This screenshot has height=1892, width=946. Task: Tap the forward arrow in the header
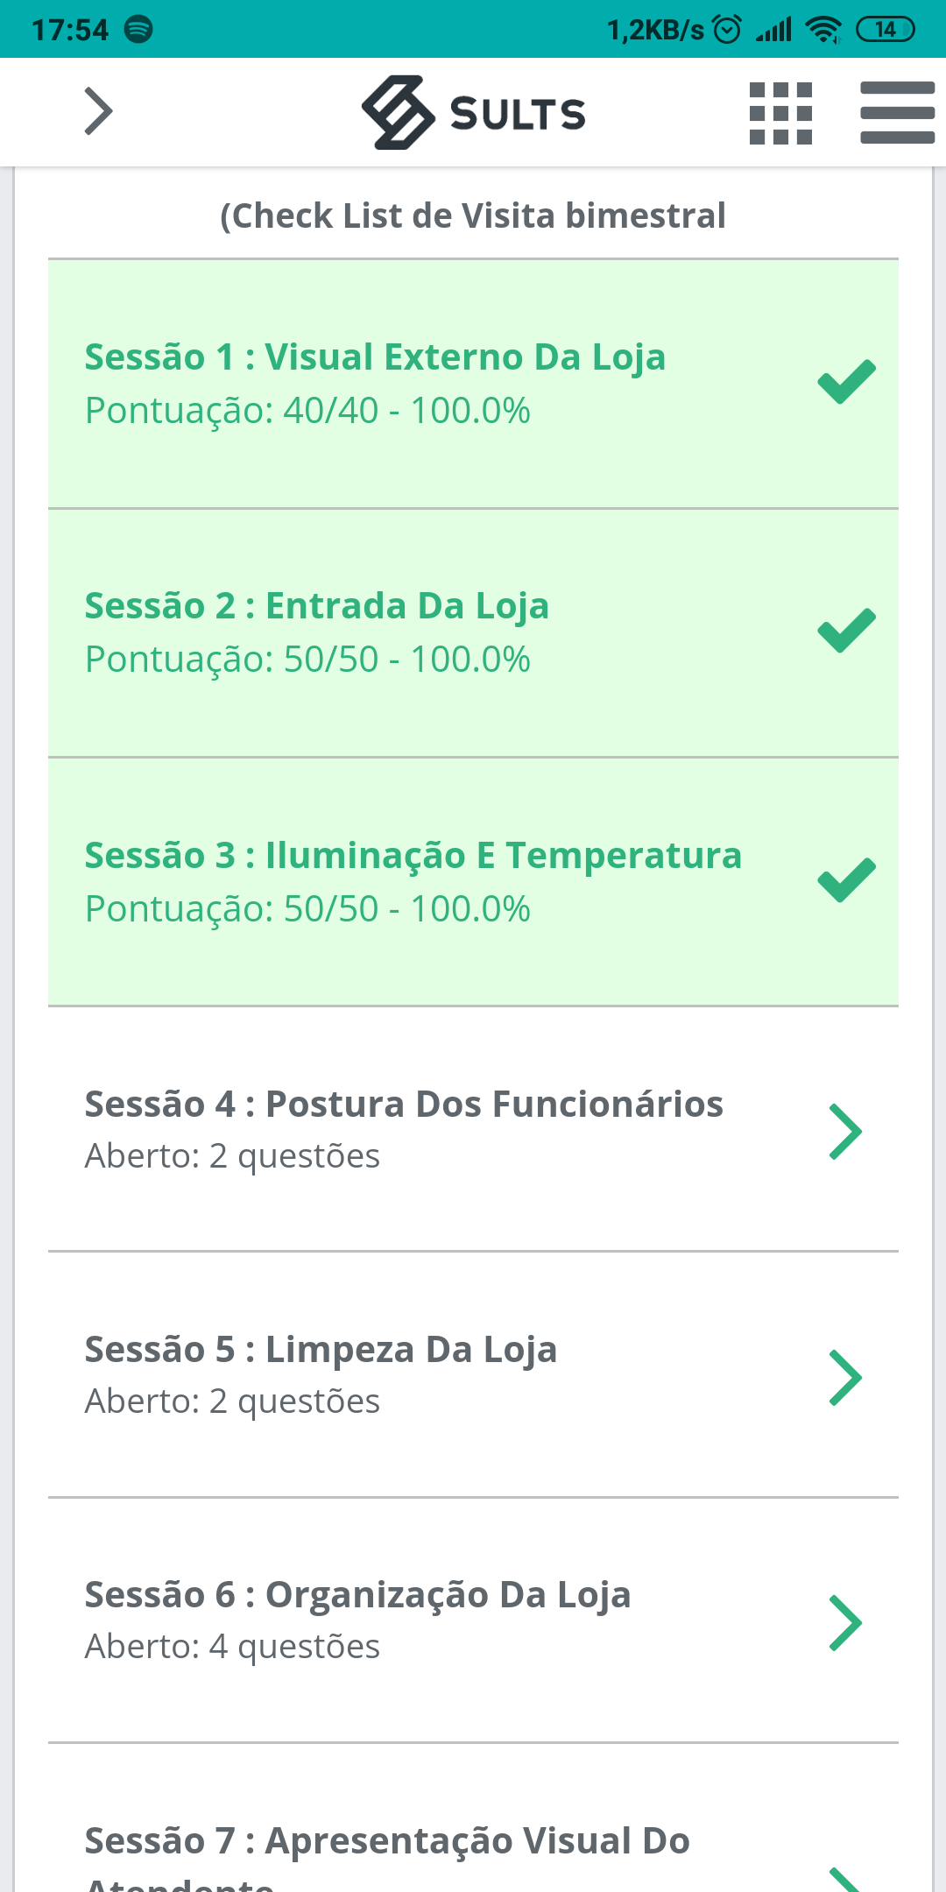[98, 111]
